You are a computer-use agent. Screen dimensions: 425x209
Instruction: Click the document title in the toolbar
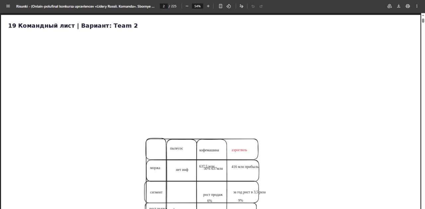(x=85, y=6)
